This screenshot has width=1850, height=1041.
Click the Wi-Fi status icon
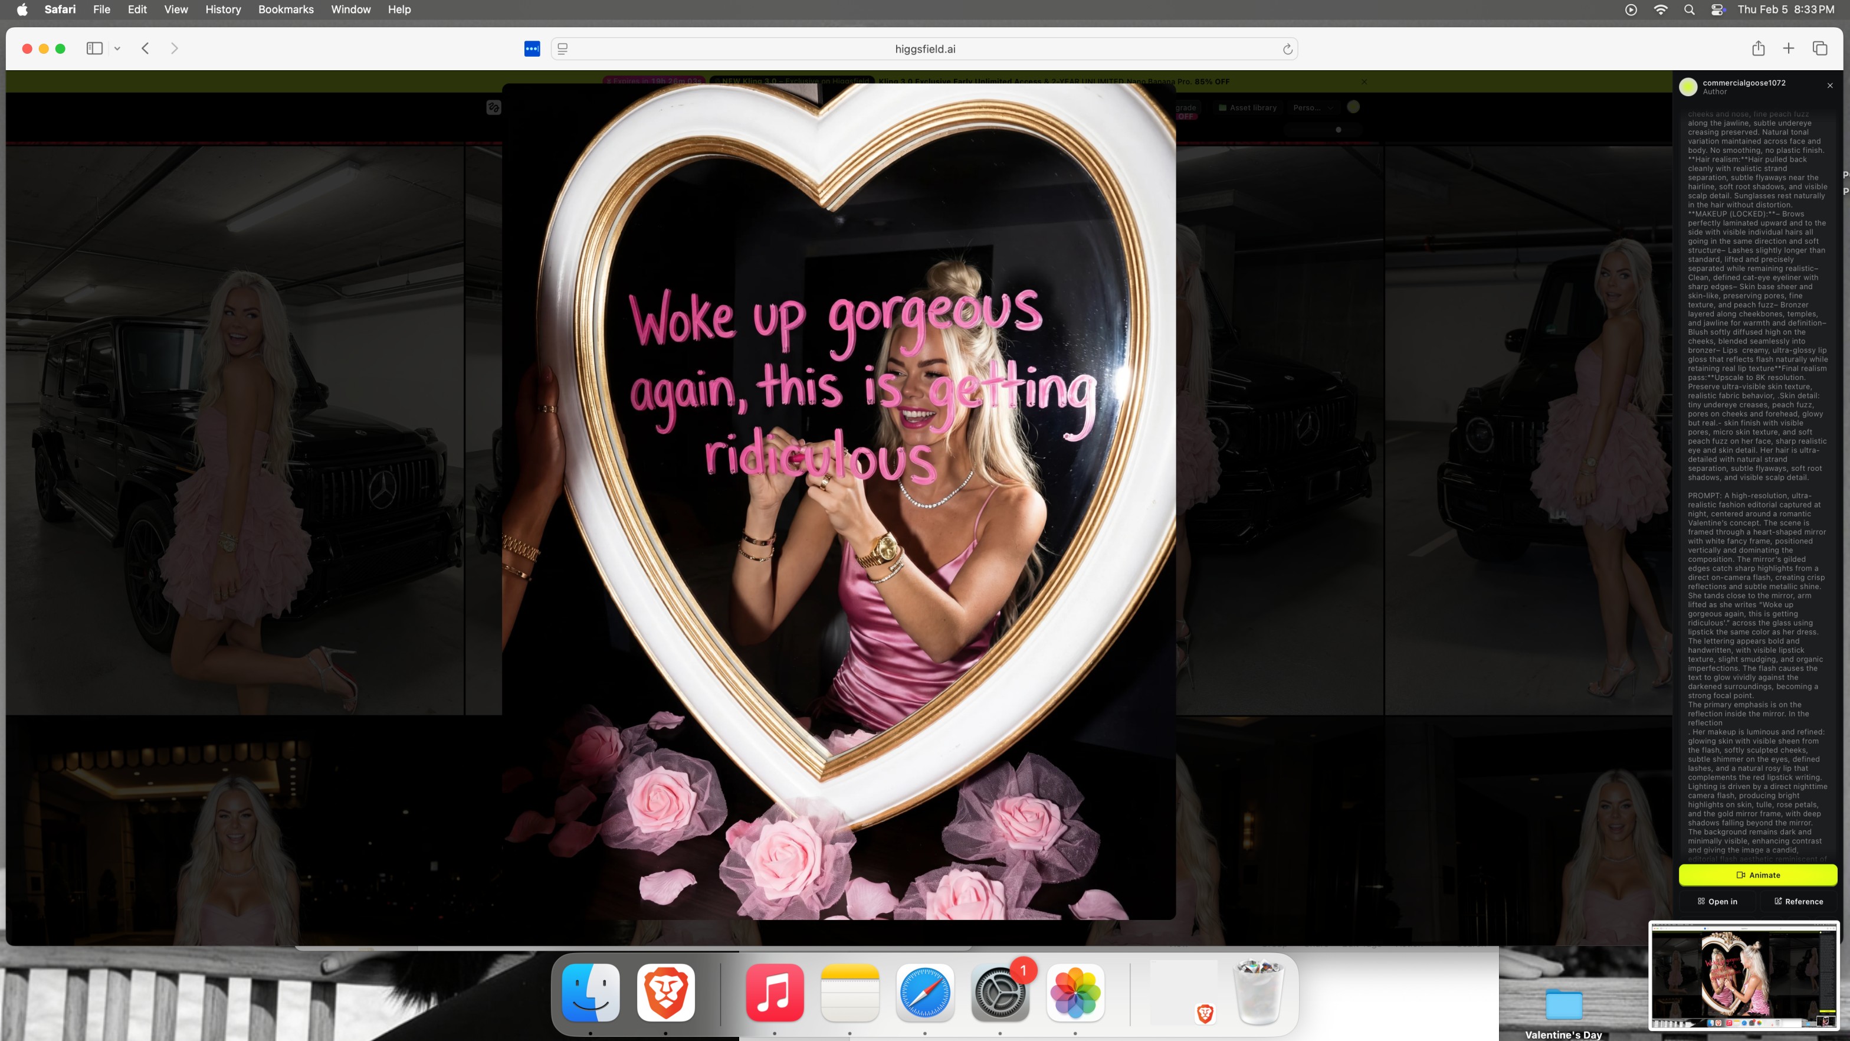click(1661, 9)
